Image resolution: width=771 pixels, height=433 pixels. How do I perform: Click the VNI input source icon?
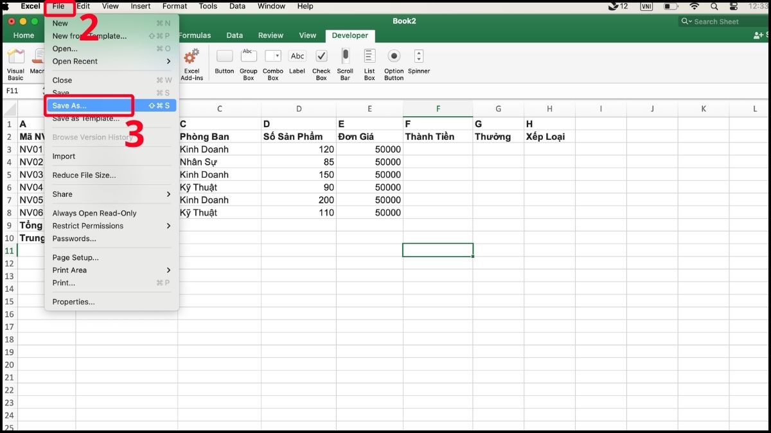pyautogui.click(x=646, y=6)
